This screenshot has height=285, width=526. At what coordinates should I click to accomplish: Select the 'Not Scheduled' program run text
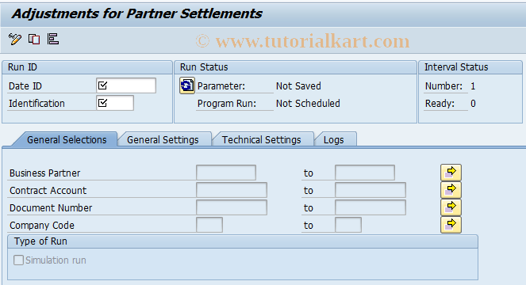coord(308,104)
